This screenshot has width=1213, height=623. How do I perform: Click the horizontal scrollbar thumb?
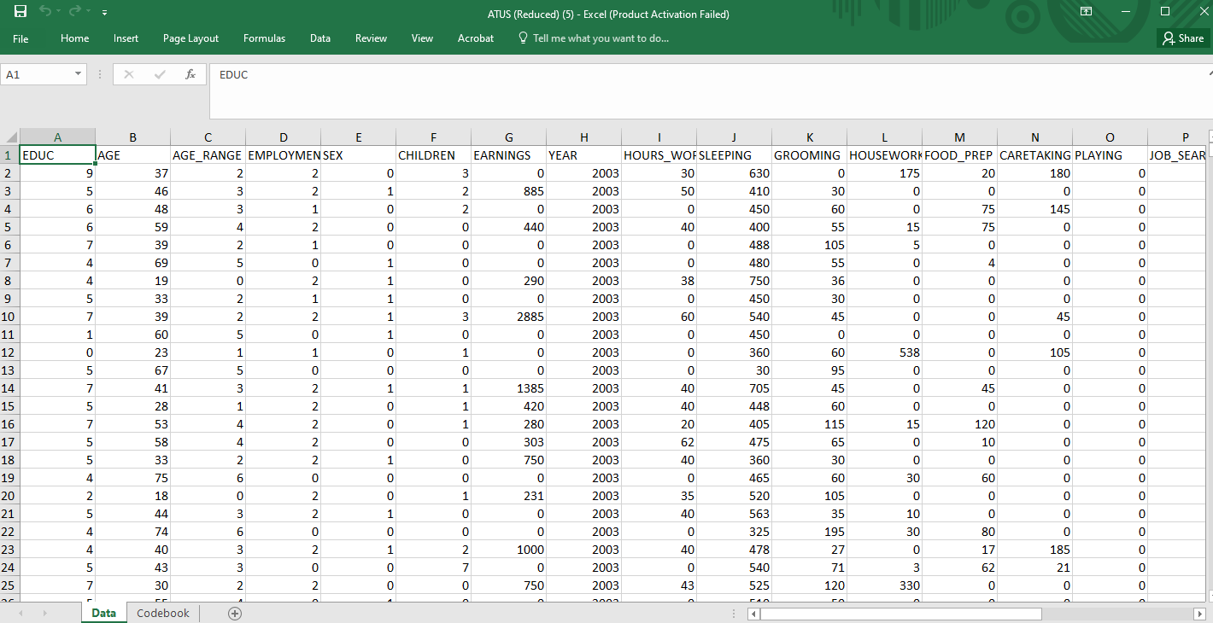(900, 614)
